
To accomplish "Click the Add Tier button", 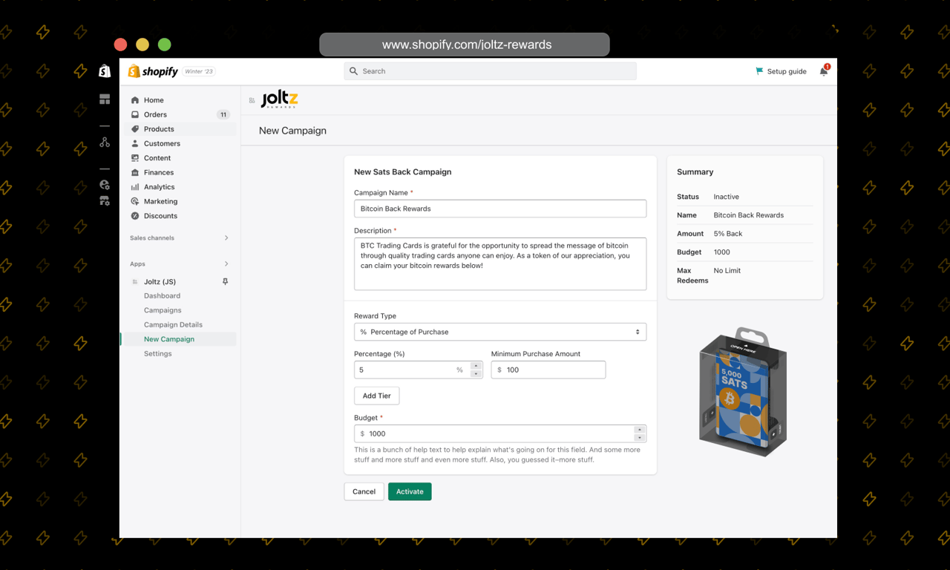I will click(377, 396).
